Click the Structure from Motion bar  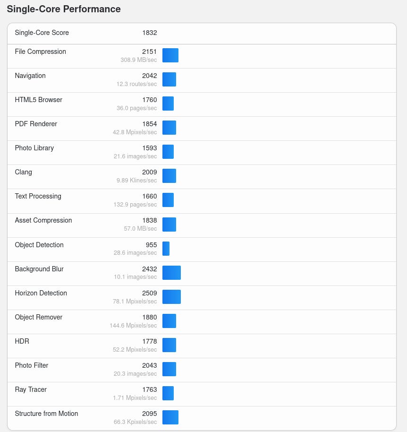pos(170,417)
